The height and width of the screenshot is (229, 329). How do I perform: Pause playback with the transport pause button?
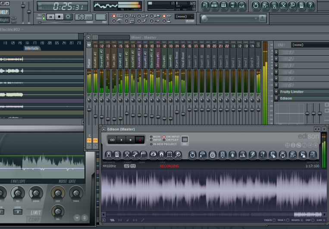point(50,17)
